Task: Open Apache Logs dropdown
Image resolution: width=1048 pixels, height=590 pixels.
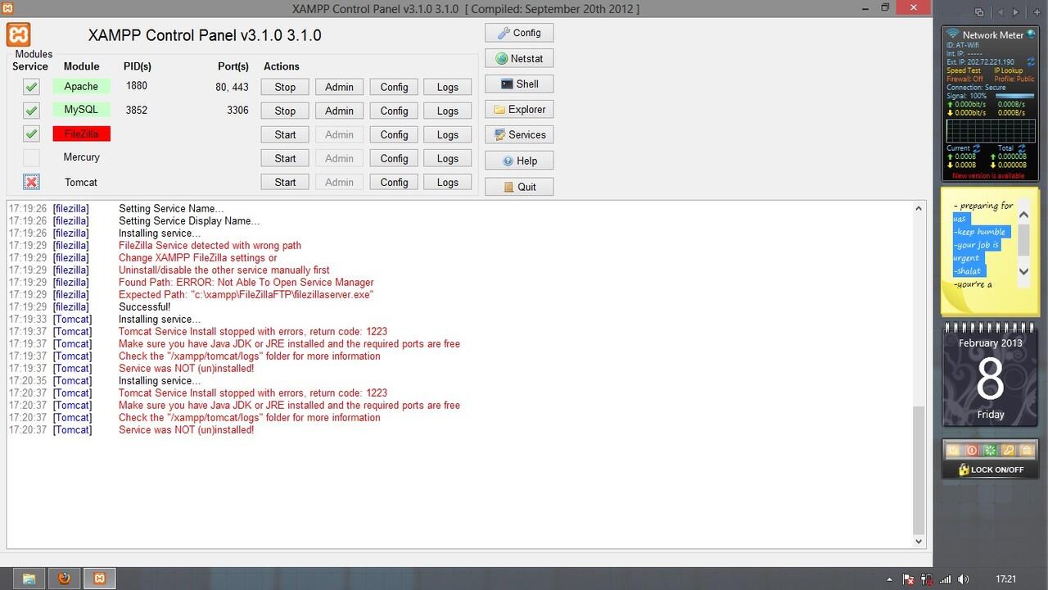Action: (x=447, y=87)
